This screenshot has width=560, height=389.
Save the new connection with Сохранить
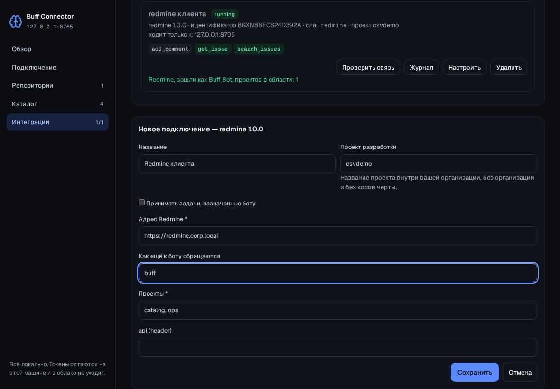pyautogui.click(x=474, y=372)
